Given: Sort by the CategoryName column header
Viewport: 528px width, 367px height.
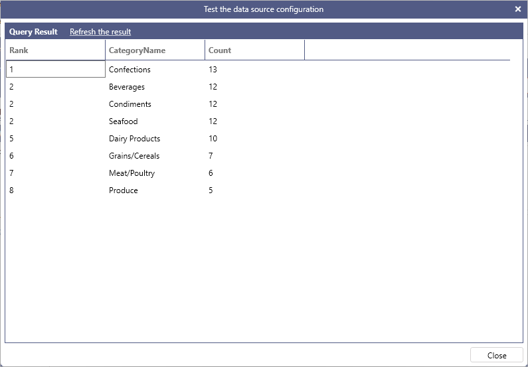Looking at the screenshot, I should click(155, 50).
